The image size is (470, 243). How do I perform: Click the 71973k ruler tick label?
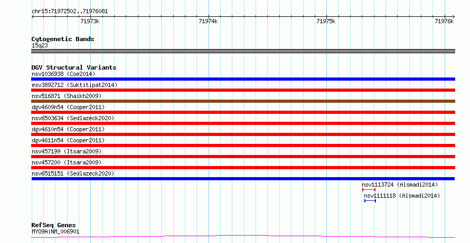coord(90,21)
